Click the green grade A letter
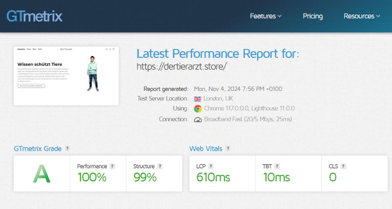The height and width of the screenshot is (209, 392). [42, 174]
